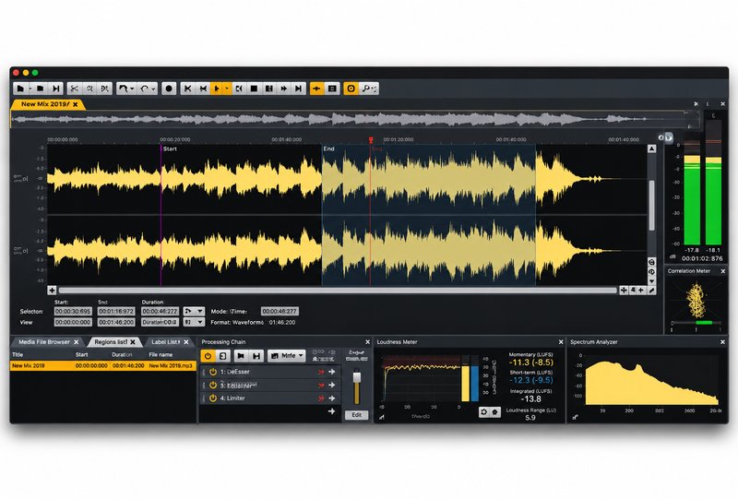Close the Loudness Meter panel
Viewport: 738px width, 499px height.
point(561,342)
